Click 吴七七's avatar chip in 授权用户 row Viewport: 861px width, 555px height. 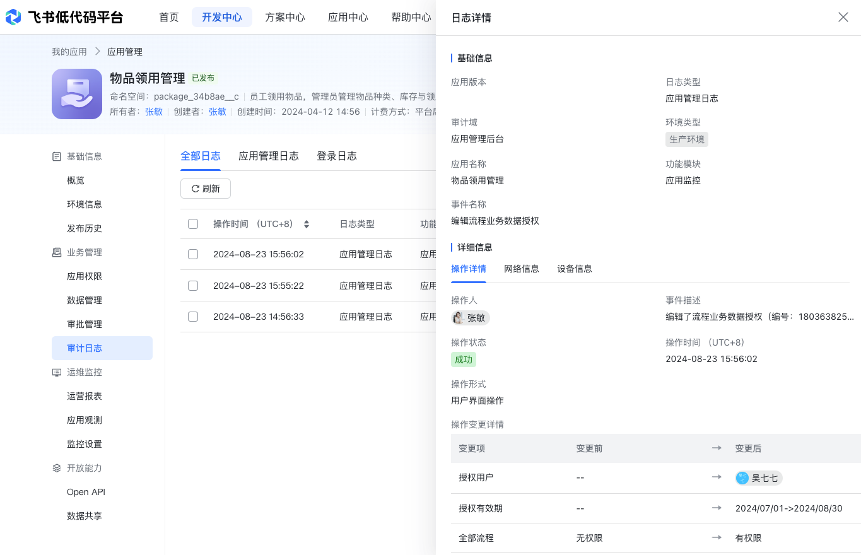point(759,478)
